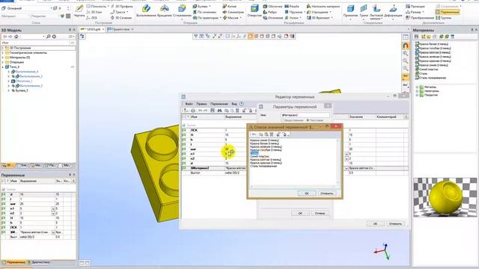Select the Вращение revolve tool

pyautogui.click(x=165, y=11)
